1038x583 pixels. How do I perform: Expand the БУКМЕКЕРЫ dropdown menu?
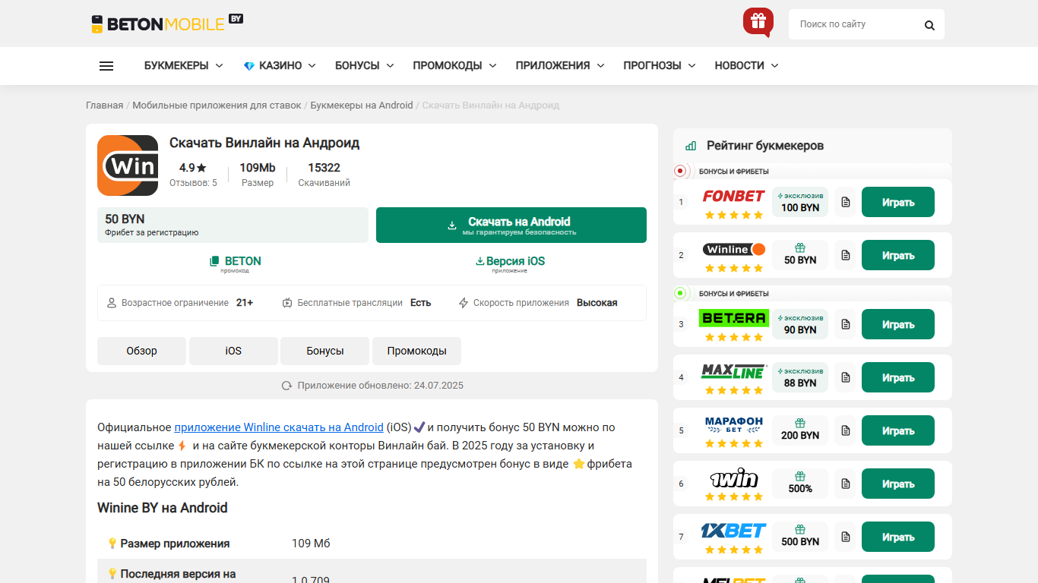click(x=184, y=66)
